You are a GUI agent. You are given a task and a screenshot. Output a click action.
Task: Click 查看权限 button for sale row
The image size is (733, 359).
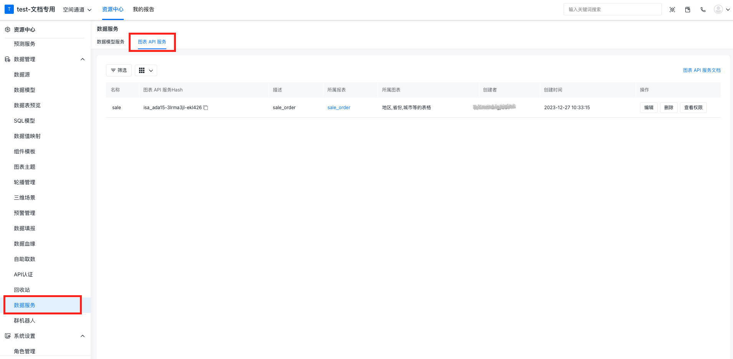click(693, 108)
